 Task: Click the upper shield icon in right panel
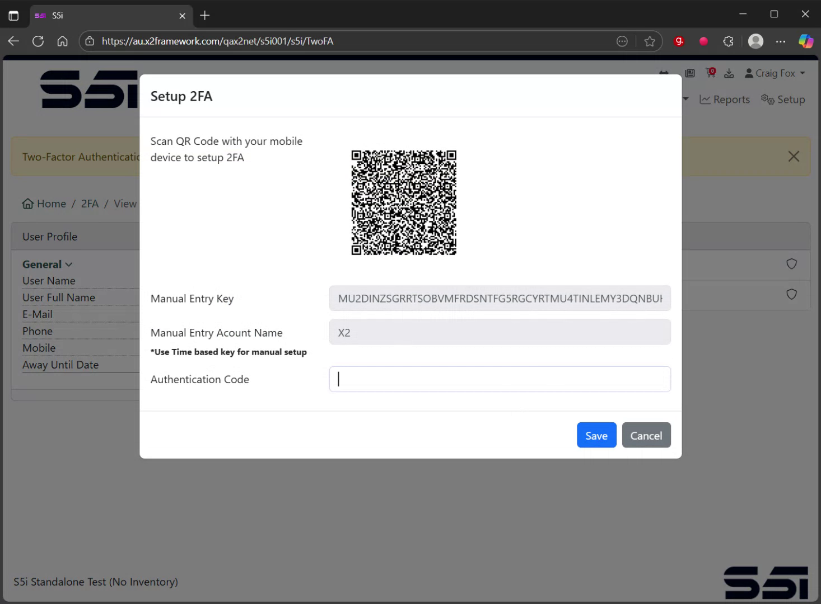(791, 264)
